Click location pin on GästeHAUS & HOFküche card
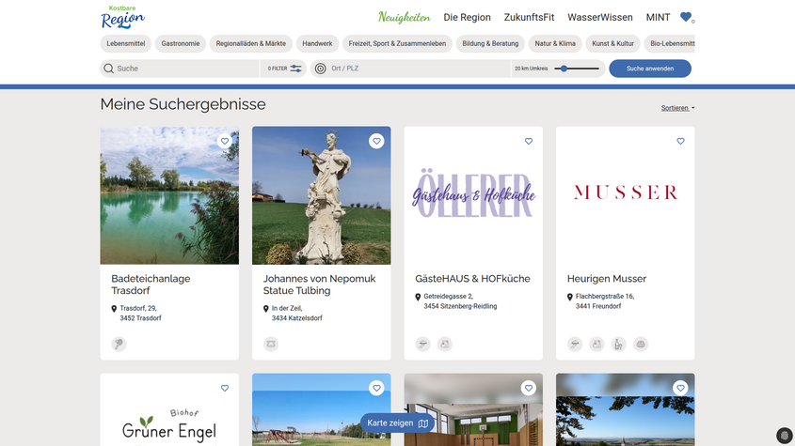Viewport: 795px width, 446px height. (418, 297)
